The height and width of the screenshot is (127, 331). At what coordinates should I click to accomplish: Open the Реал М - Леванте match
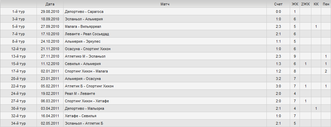[x=80, y=93]
